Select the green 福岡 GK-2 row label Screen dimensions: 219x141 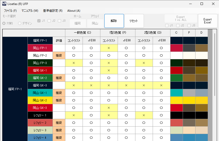(x=40, y=78)
